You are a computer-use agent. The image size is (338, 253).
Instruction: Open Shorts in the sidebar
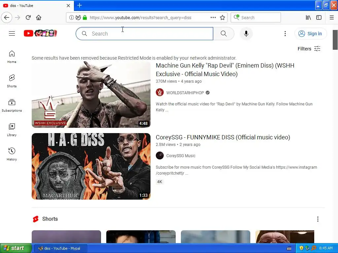[12, 81]
